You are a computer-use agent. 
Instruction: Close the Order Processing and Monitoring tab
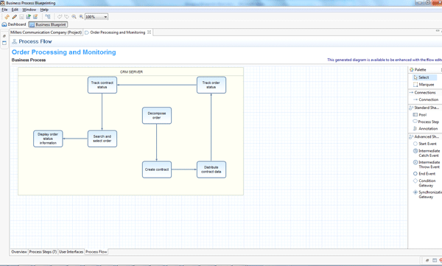click(149, 32)
